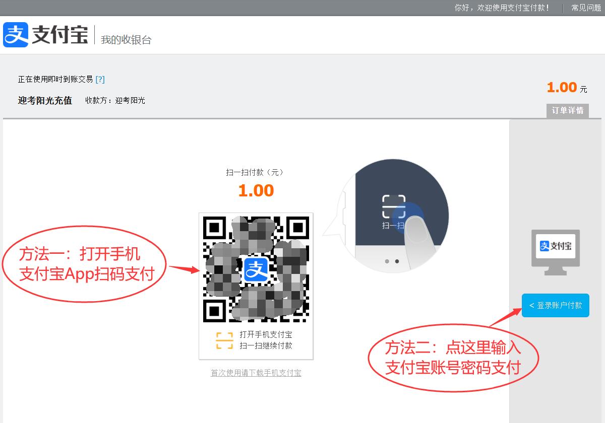Click the 我的收银台 heading text
This screenshot has height=423, width=605.
coord(126,40)
